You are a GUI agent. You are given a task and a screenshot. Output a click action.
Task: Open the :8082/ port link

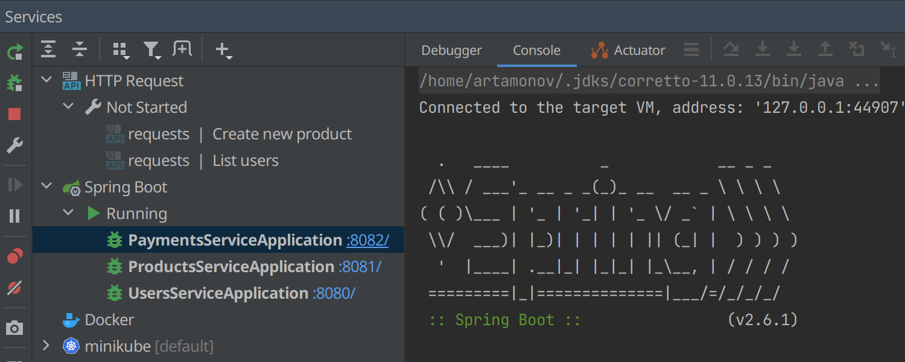pyautogui.click(x=367, y=240)
